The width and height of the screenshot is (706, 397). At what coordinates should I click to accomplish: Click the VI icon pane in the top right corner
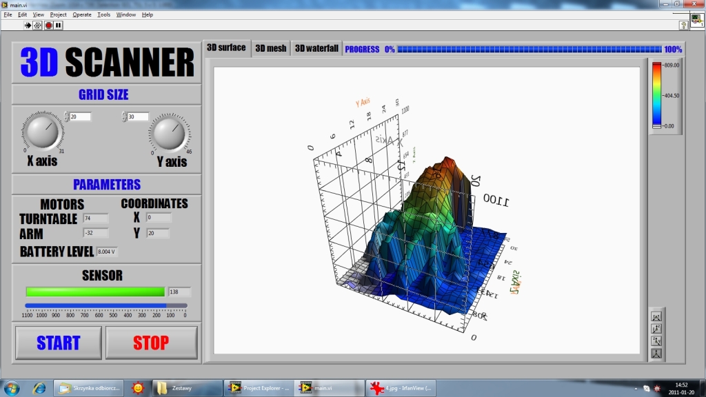tap(696, 20)
